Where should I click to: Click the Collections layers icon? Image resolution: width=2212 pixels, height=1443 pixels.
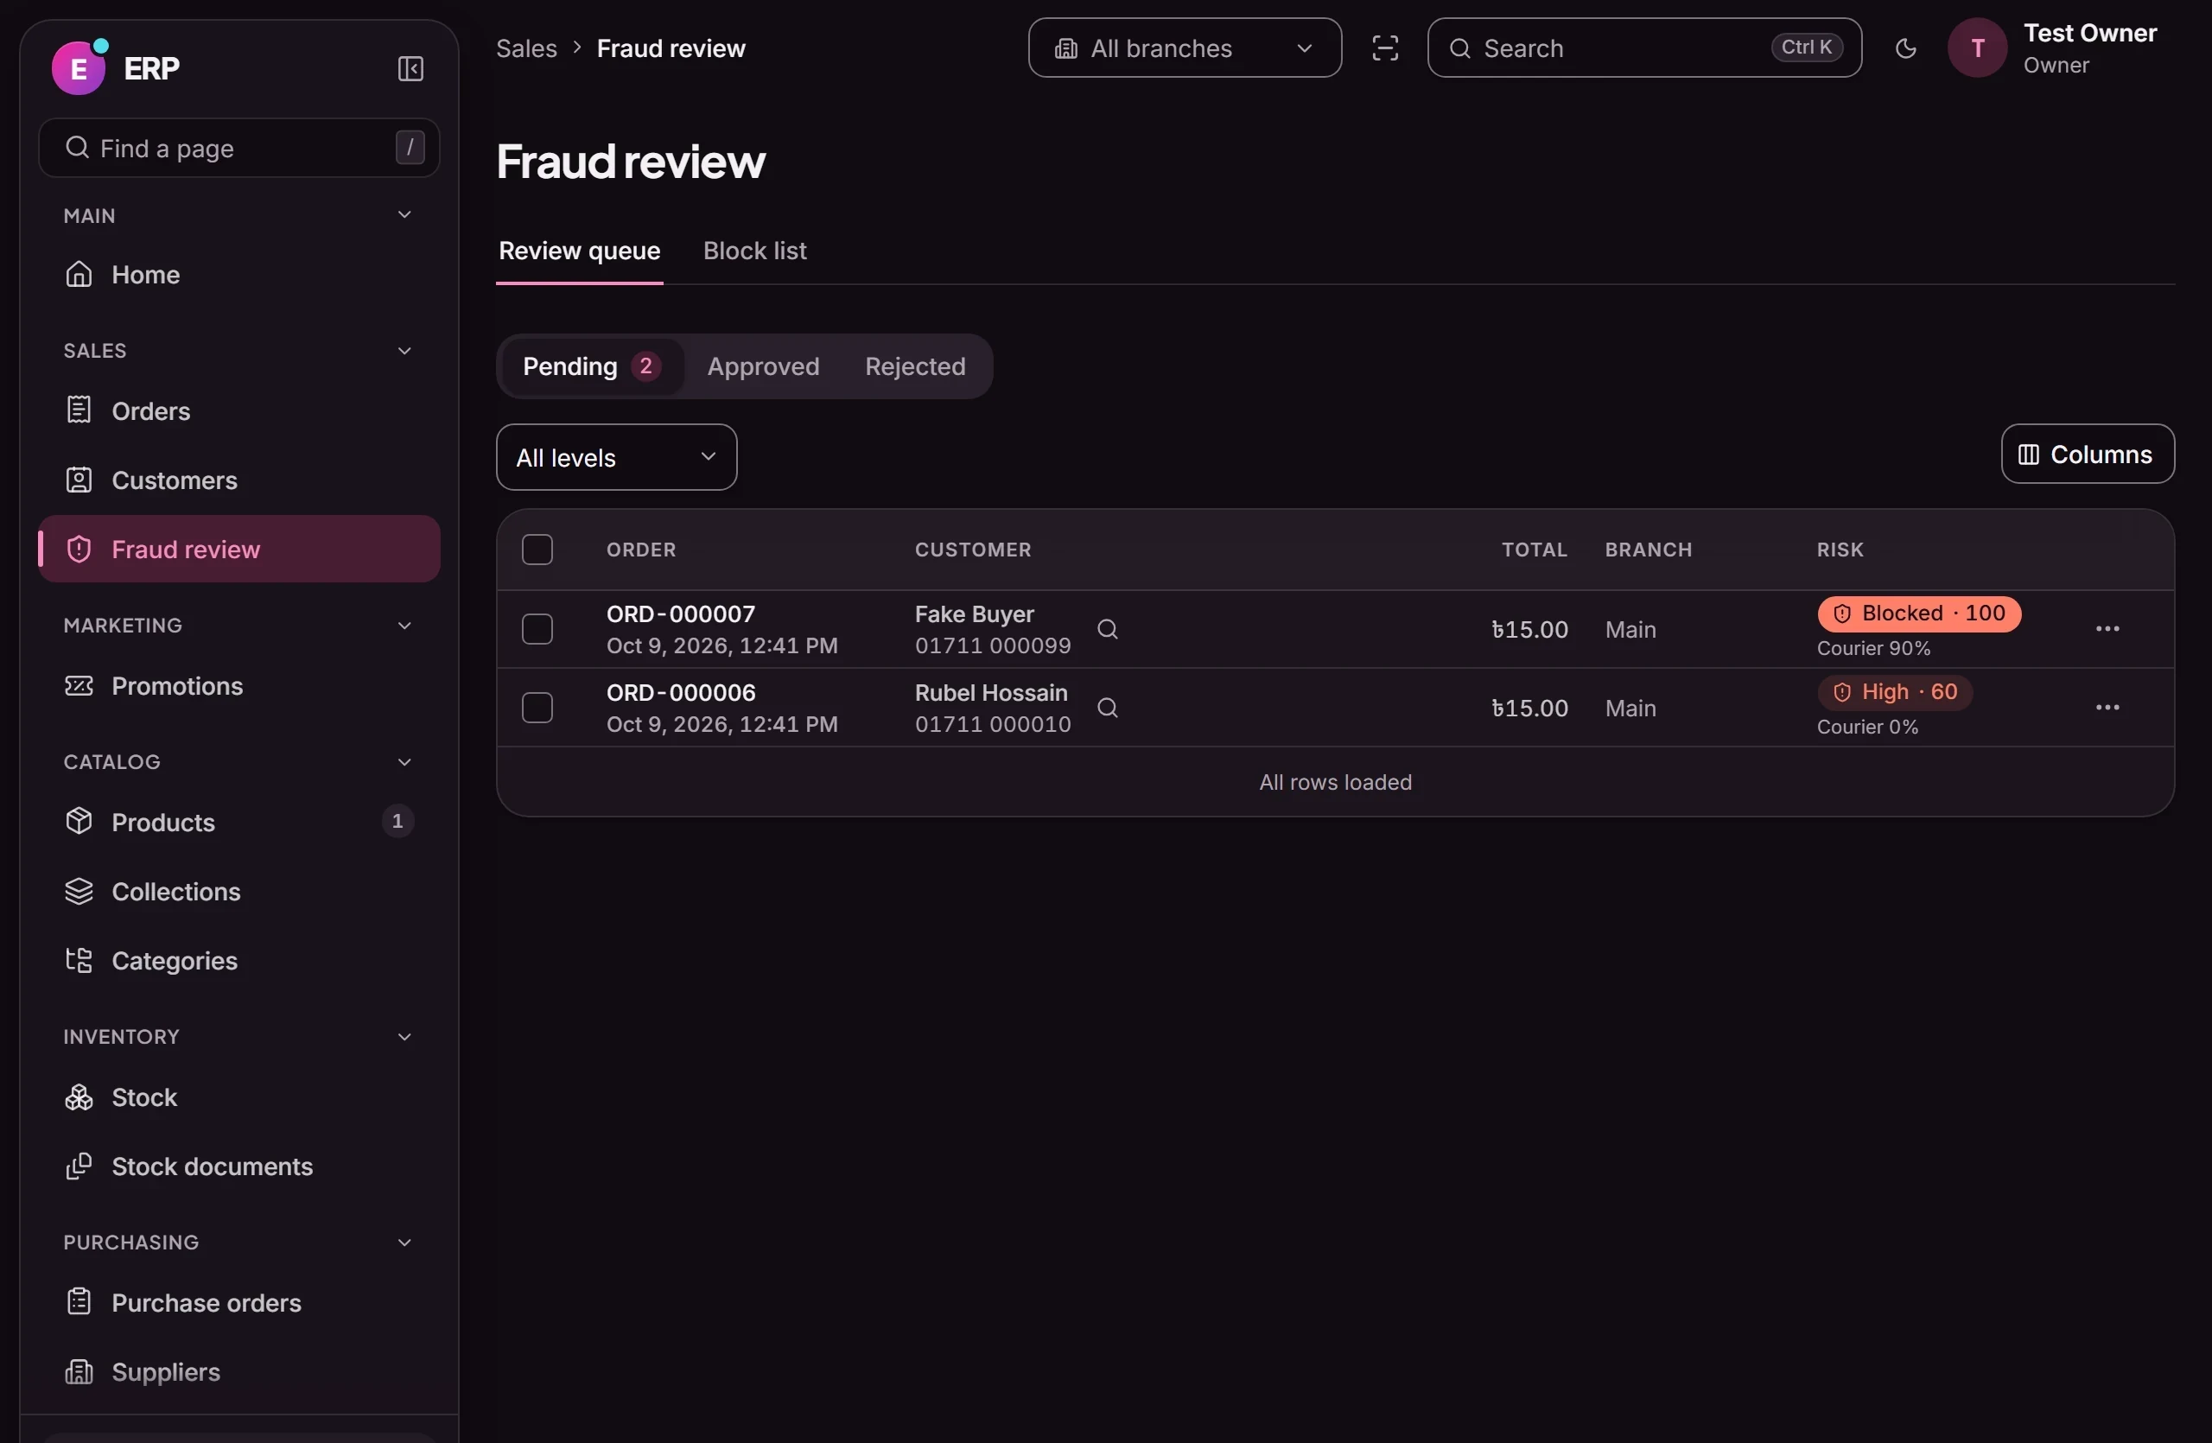(79, 891)
